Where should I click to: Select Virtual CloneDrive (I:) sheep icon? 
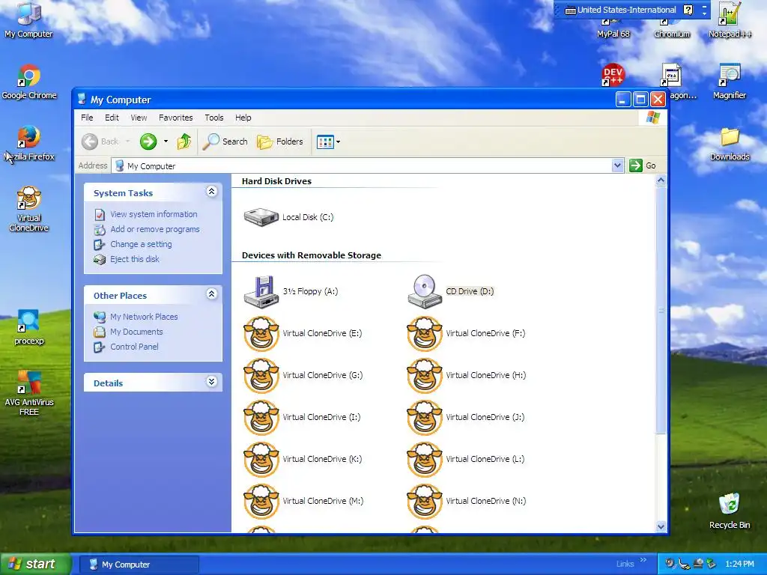coord(261,418)
